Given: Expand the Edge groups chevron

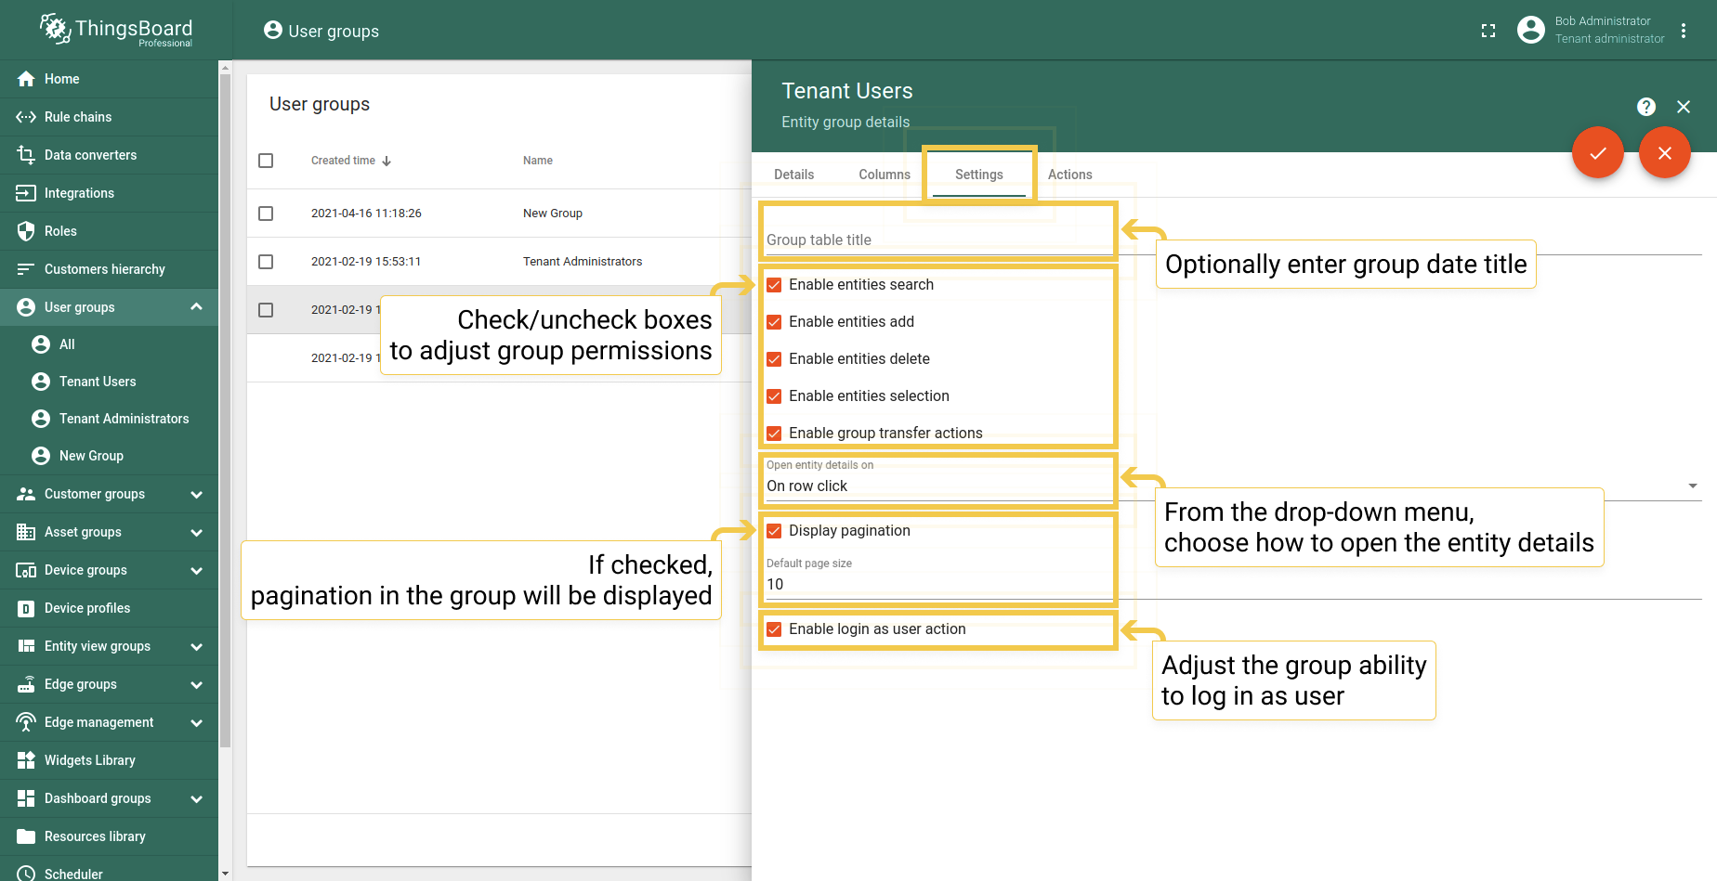Looking at the screenshot, I should (x=196, y=685).
